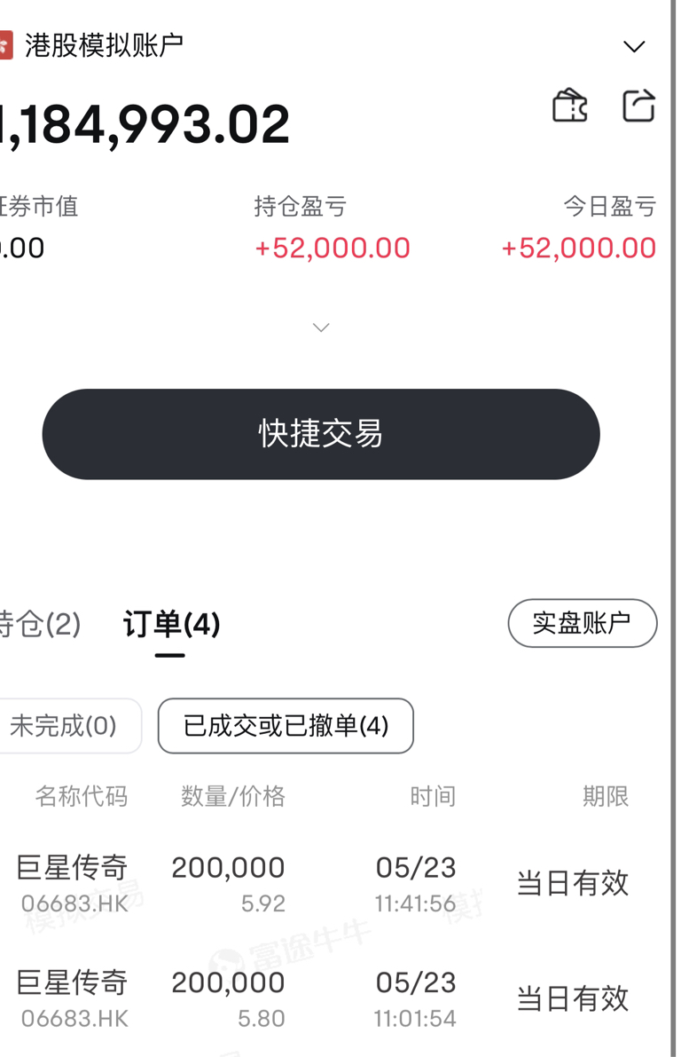
Task: Tap the total assets figure 184,993.02
Action: pos(145,125)
